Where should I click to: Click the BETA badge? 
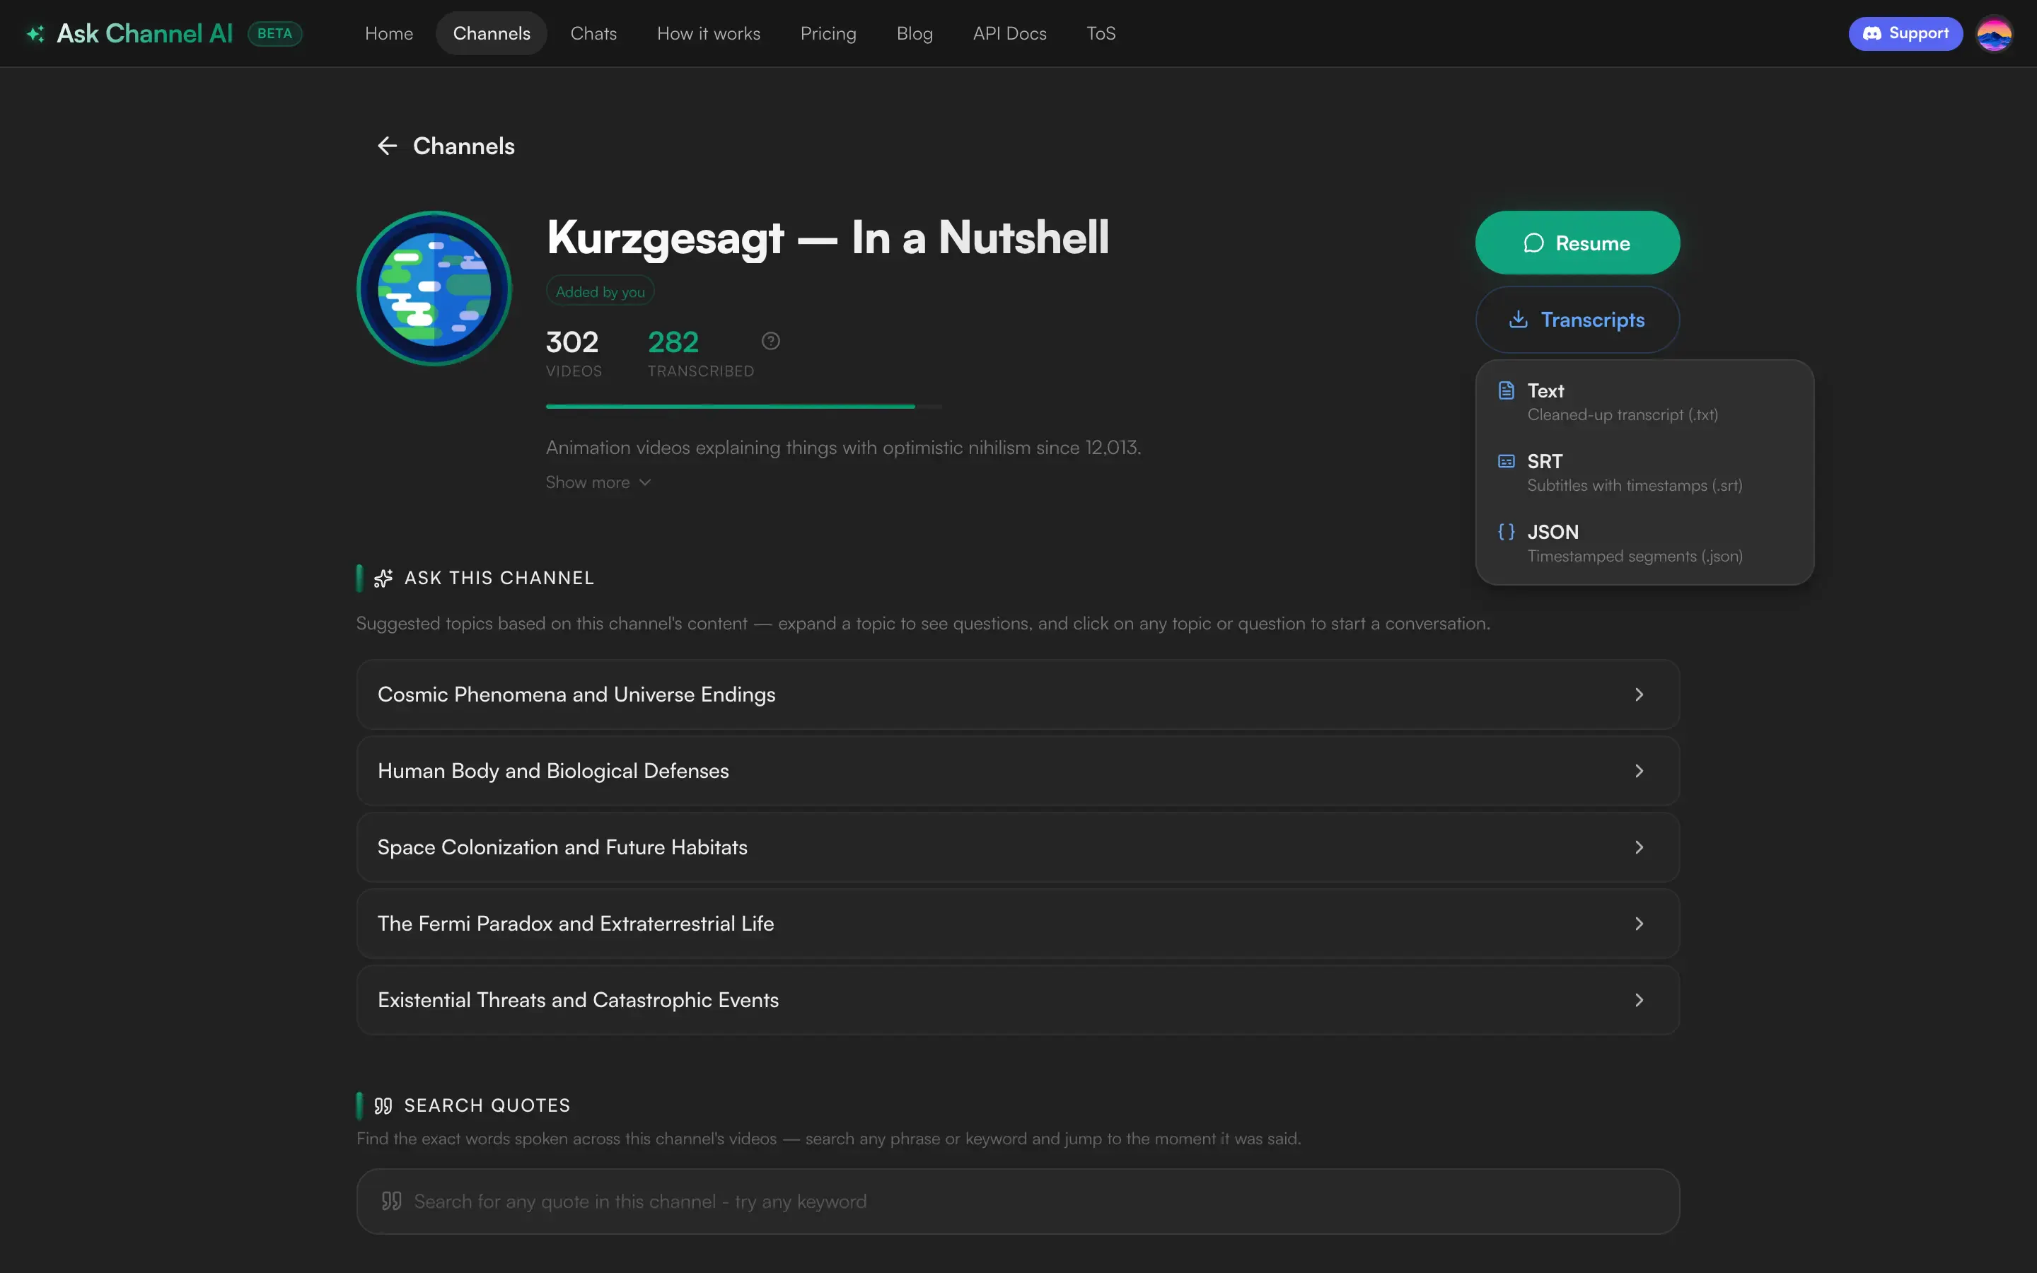[274, 34]
